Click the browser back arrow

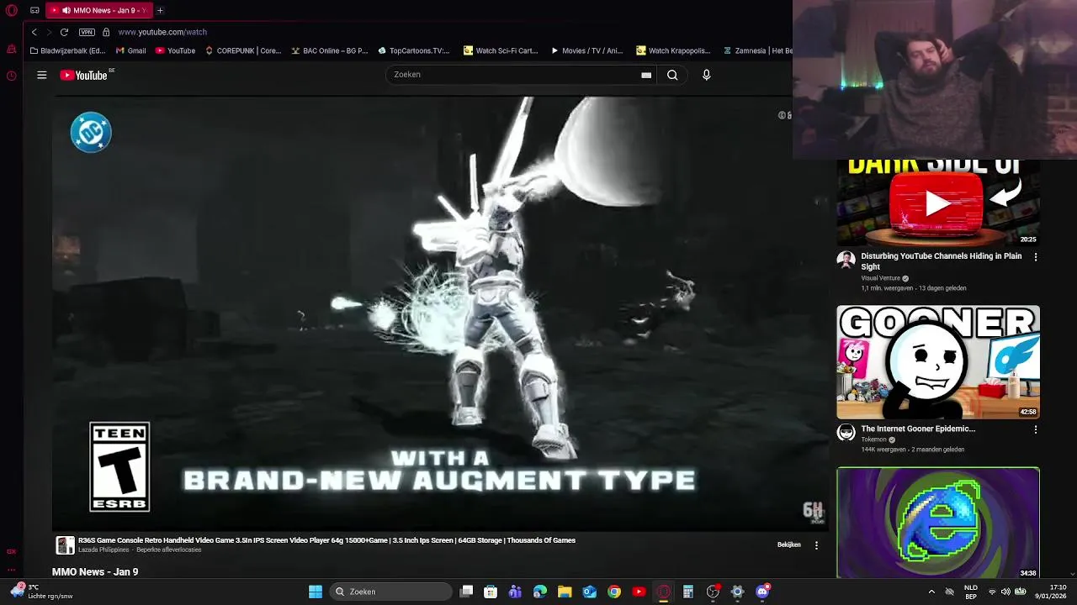tap(34, 32)
